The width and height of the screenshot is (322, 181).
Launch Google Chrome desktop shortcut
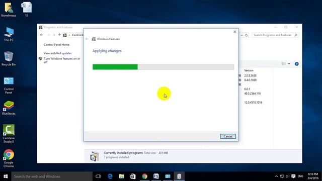pos(9,158)
